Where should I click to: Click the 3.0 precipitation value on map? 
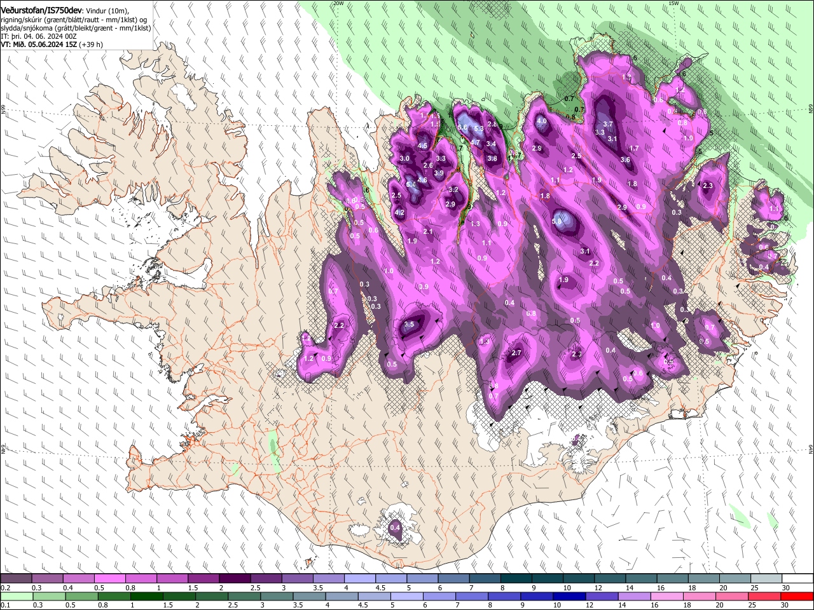pos(404,158)
